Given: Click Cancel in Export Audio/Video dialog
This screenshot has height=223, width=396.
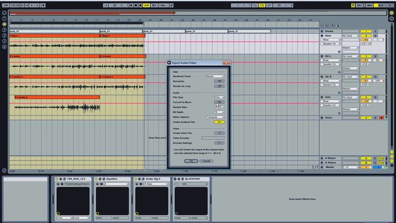Looking at the screenshot, I should point(206,161).
